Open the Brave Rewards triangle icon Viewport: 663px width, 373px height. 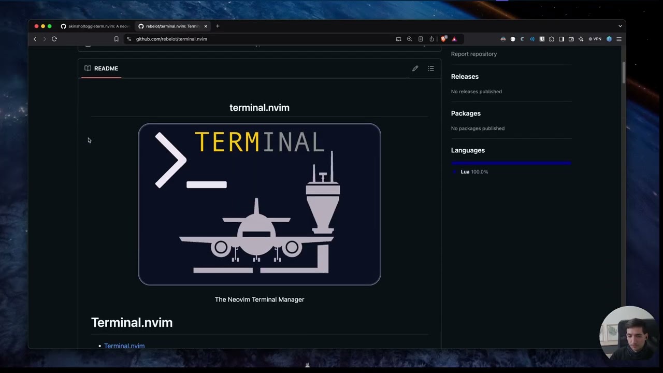(x=454, y=39)
